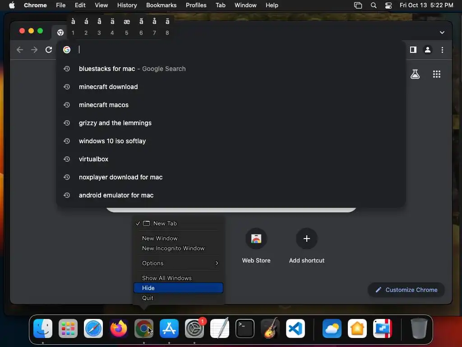Image resolution: width=462 pixels, height=347 pixels.
Task: Click the Chrome back arrow button
Action: 20,50
